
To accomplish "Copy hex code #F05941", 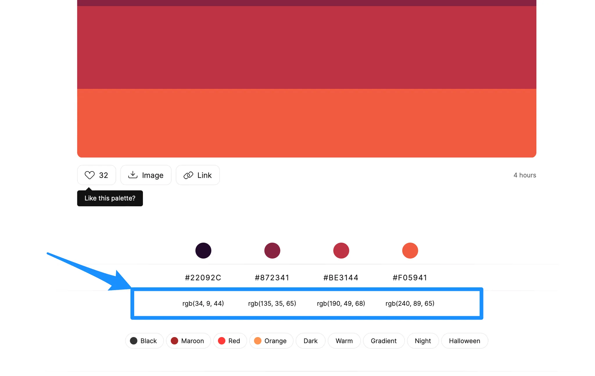I will click(x=410, y=277).
